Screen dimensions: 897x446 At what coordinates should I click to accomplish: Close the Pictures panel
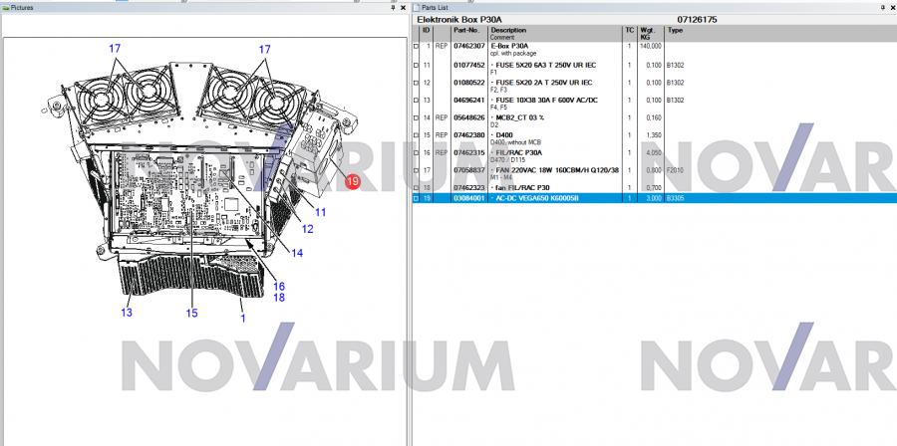click(404, 7)
